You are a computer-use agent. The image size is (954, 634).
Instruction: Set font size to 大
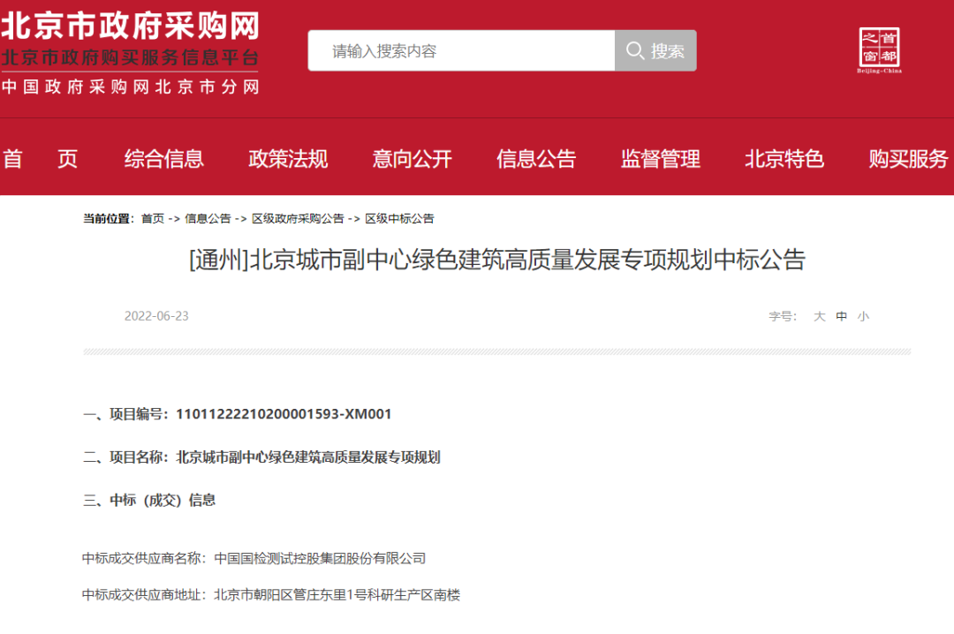click(819, 316)
